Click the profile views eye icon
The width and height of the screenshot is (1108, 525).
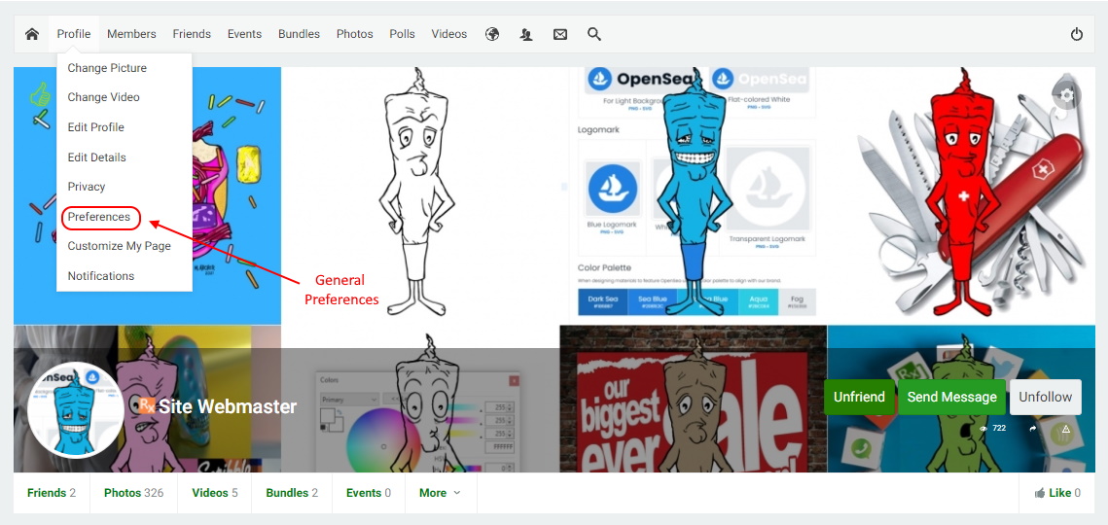pyautogui.click(x=983, y=428)
